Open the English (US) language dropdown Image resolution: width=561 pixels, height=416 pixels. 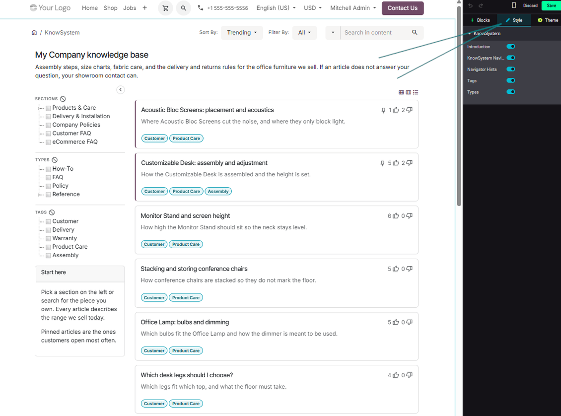pyautogui.click(x=276, y=8)
